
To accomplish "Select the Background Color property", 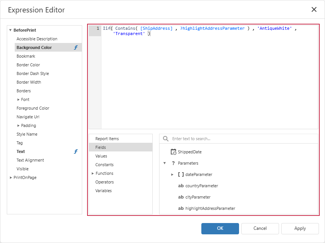I will [48, 47].
